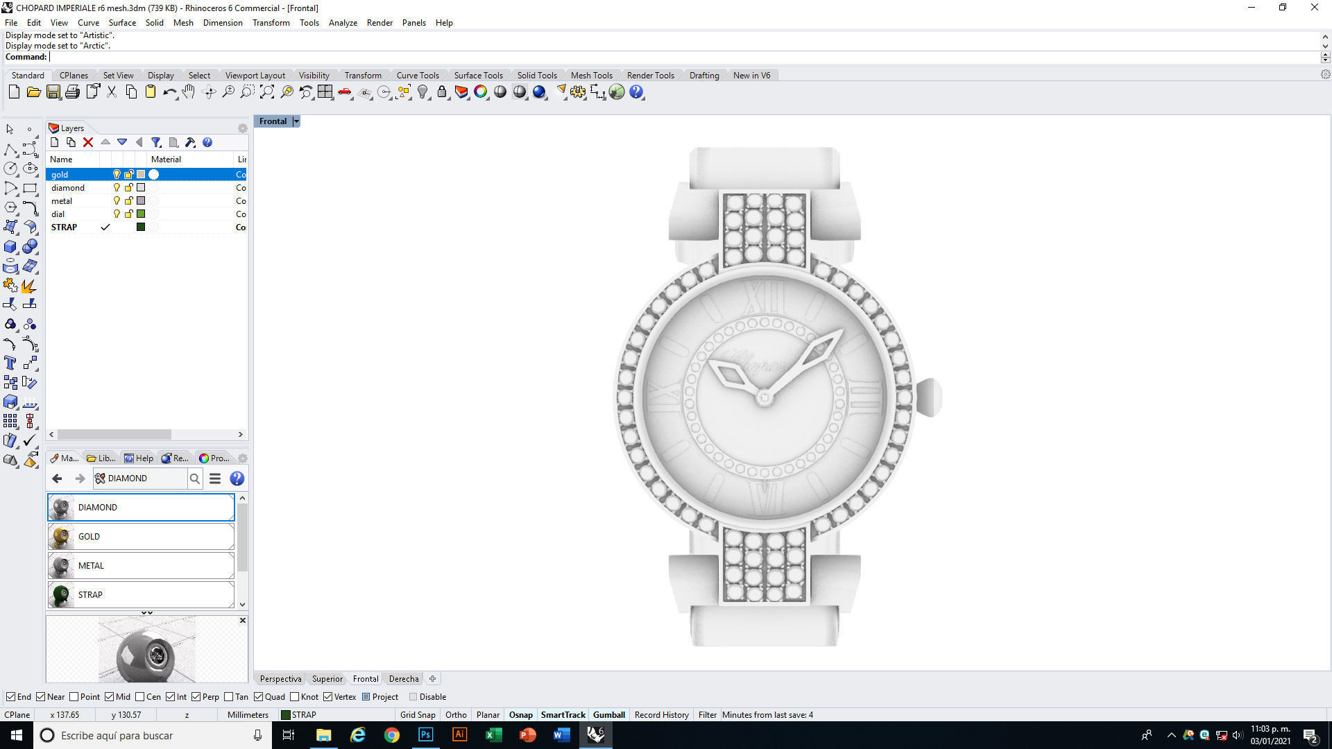Viewport: 1332px width, 749px height.
Task: Open Options gear icon in toolbar
Action: pos(578,92)
